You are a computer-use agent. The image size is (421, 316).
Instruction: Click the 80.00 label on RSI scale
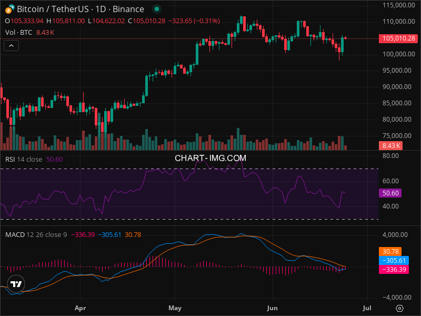(390, 156)
